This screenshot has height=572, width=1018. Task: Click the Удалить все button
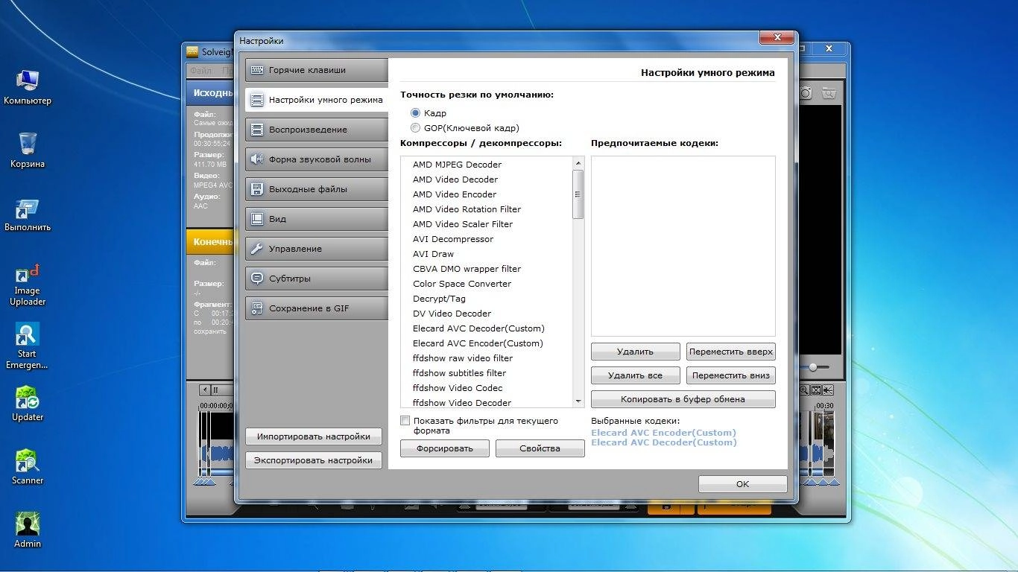tap(635, 375)
